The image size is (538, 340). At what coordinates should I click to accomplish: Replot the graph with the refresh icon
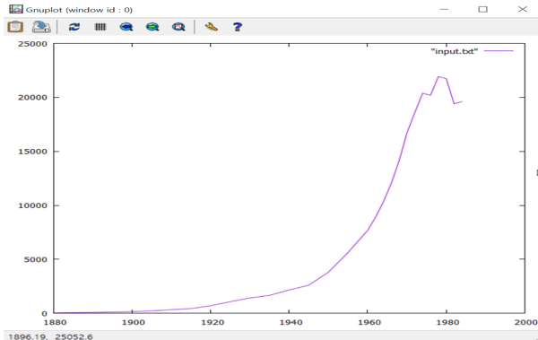click(74, 27)
